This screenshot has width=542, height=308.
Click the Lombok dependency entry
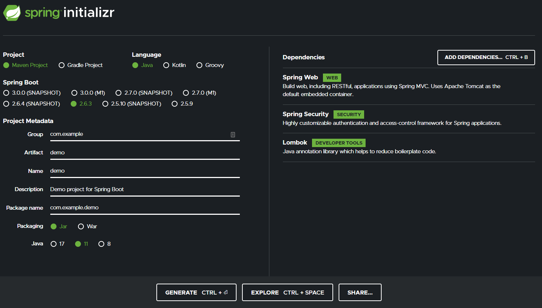point(409,147)
